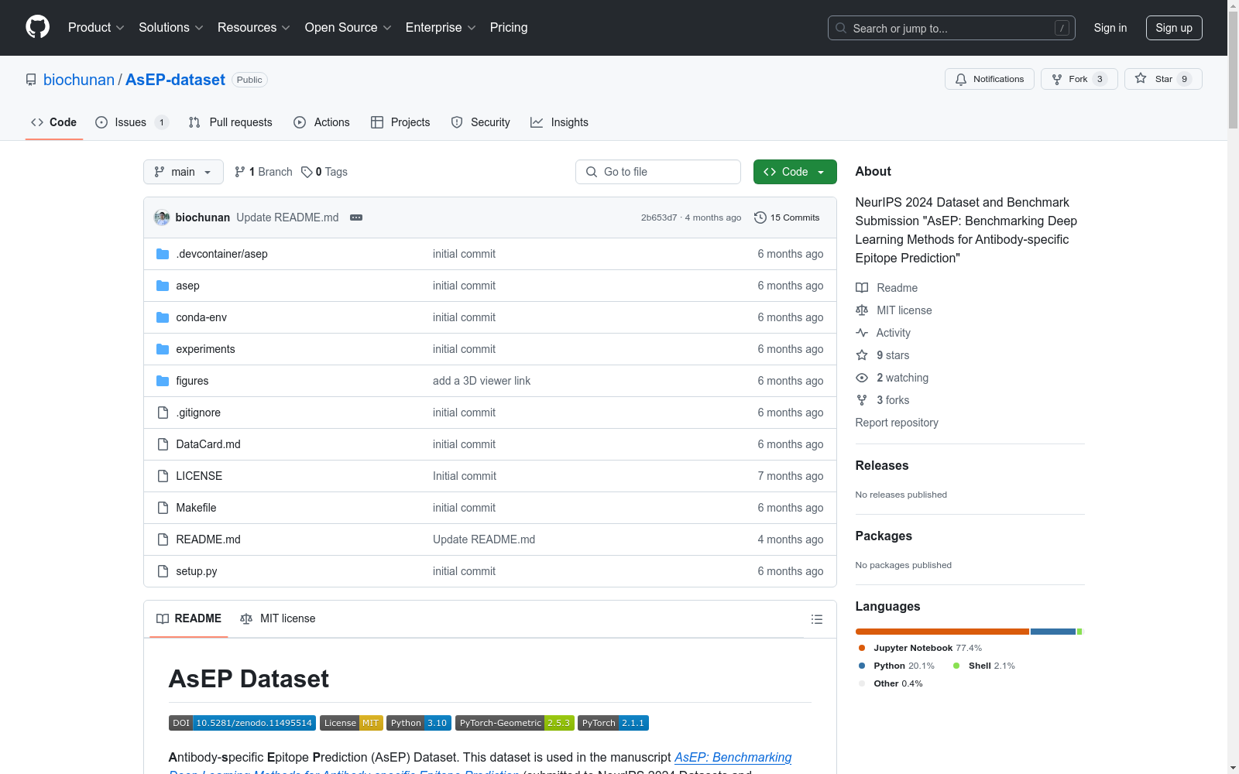The height and width of the screenshot is (774, 1239).
Task: Open the README outline icon
Action: tap(816, 619)
